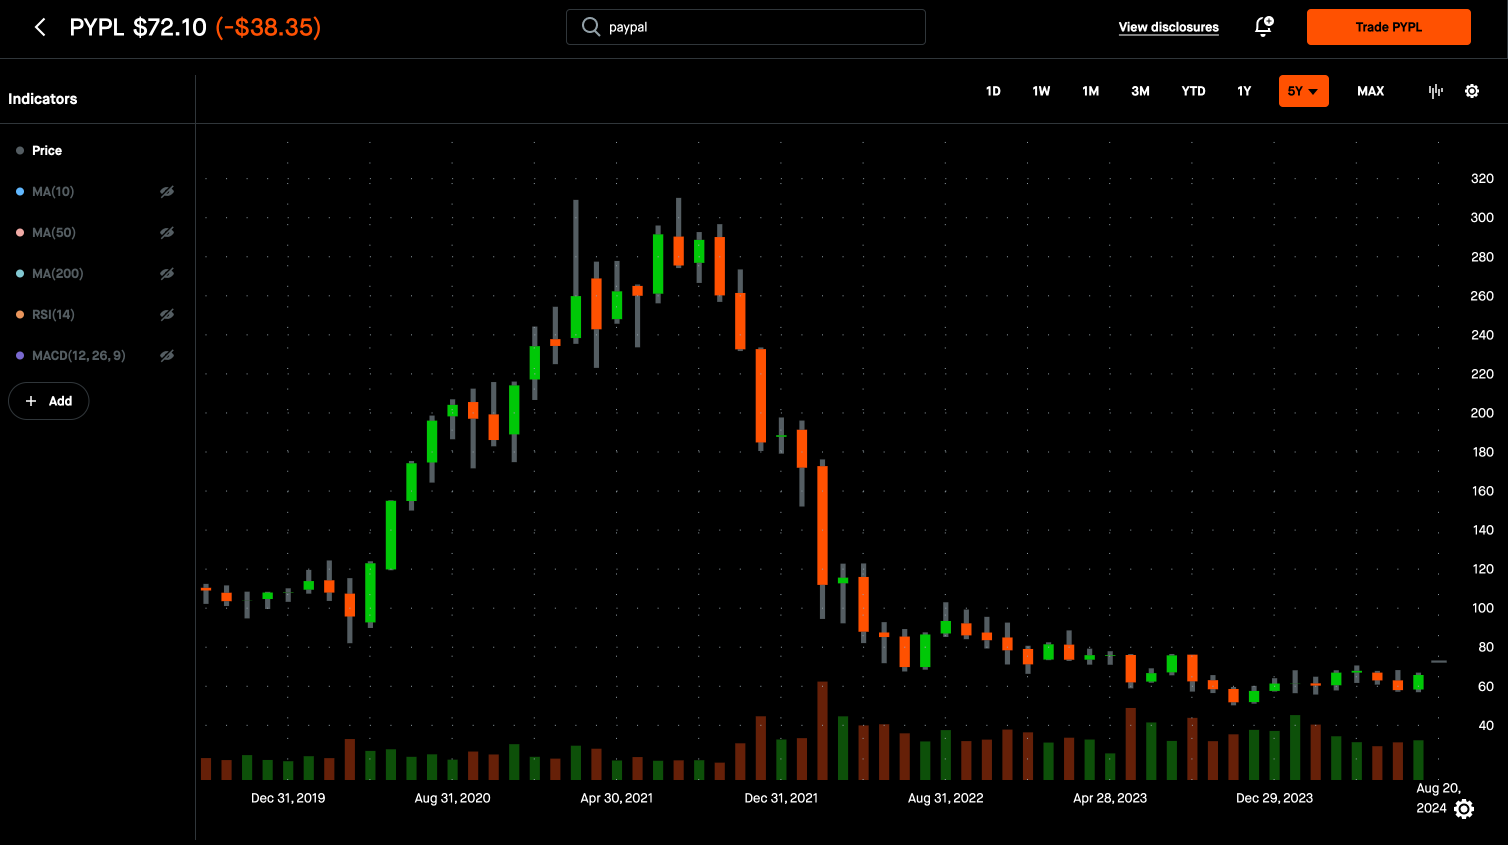This screenshot has width=1508, height=845.
Task: Expand the 5Y range dropdown arrow
Action: [x=1313, y=92]
